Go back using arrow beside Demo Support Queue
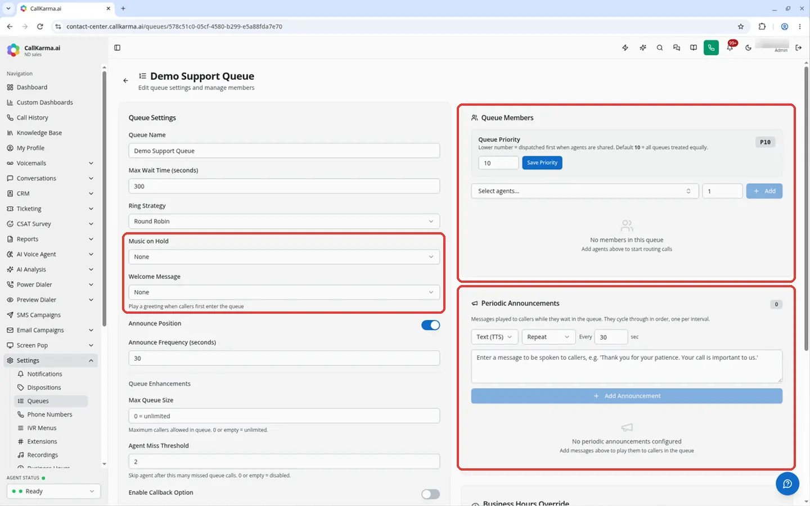 coord(125,80)
